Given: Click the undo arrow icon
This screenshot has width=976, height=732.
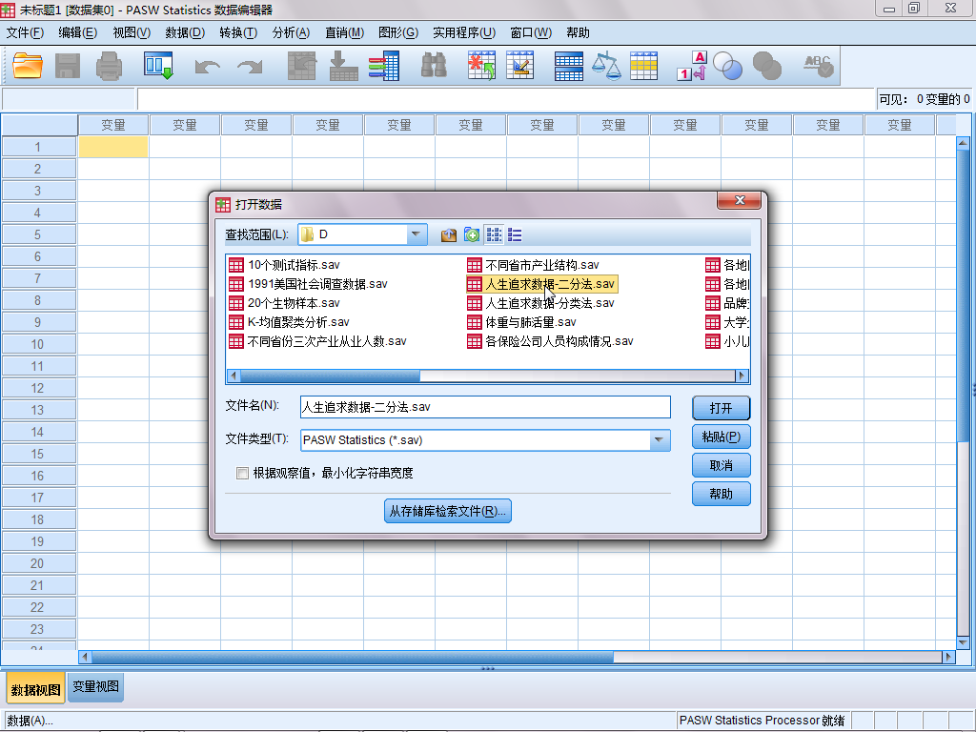Looking at the screenshot, I should [207, 67].
